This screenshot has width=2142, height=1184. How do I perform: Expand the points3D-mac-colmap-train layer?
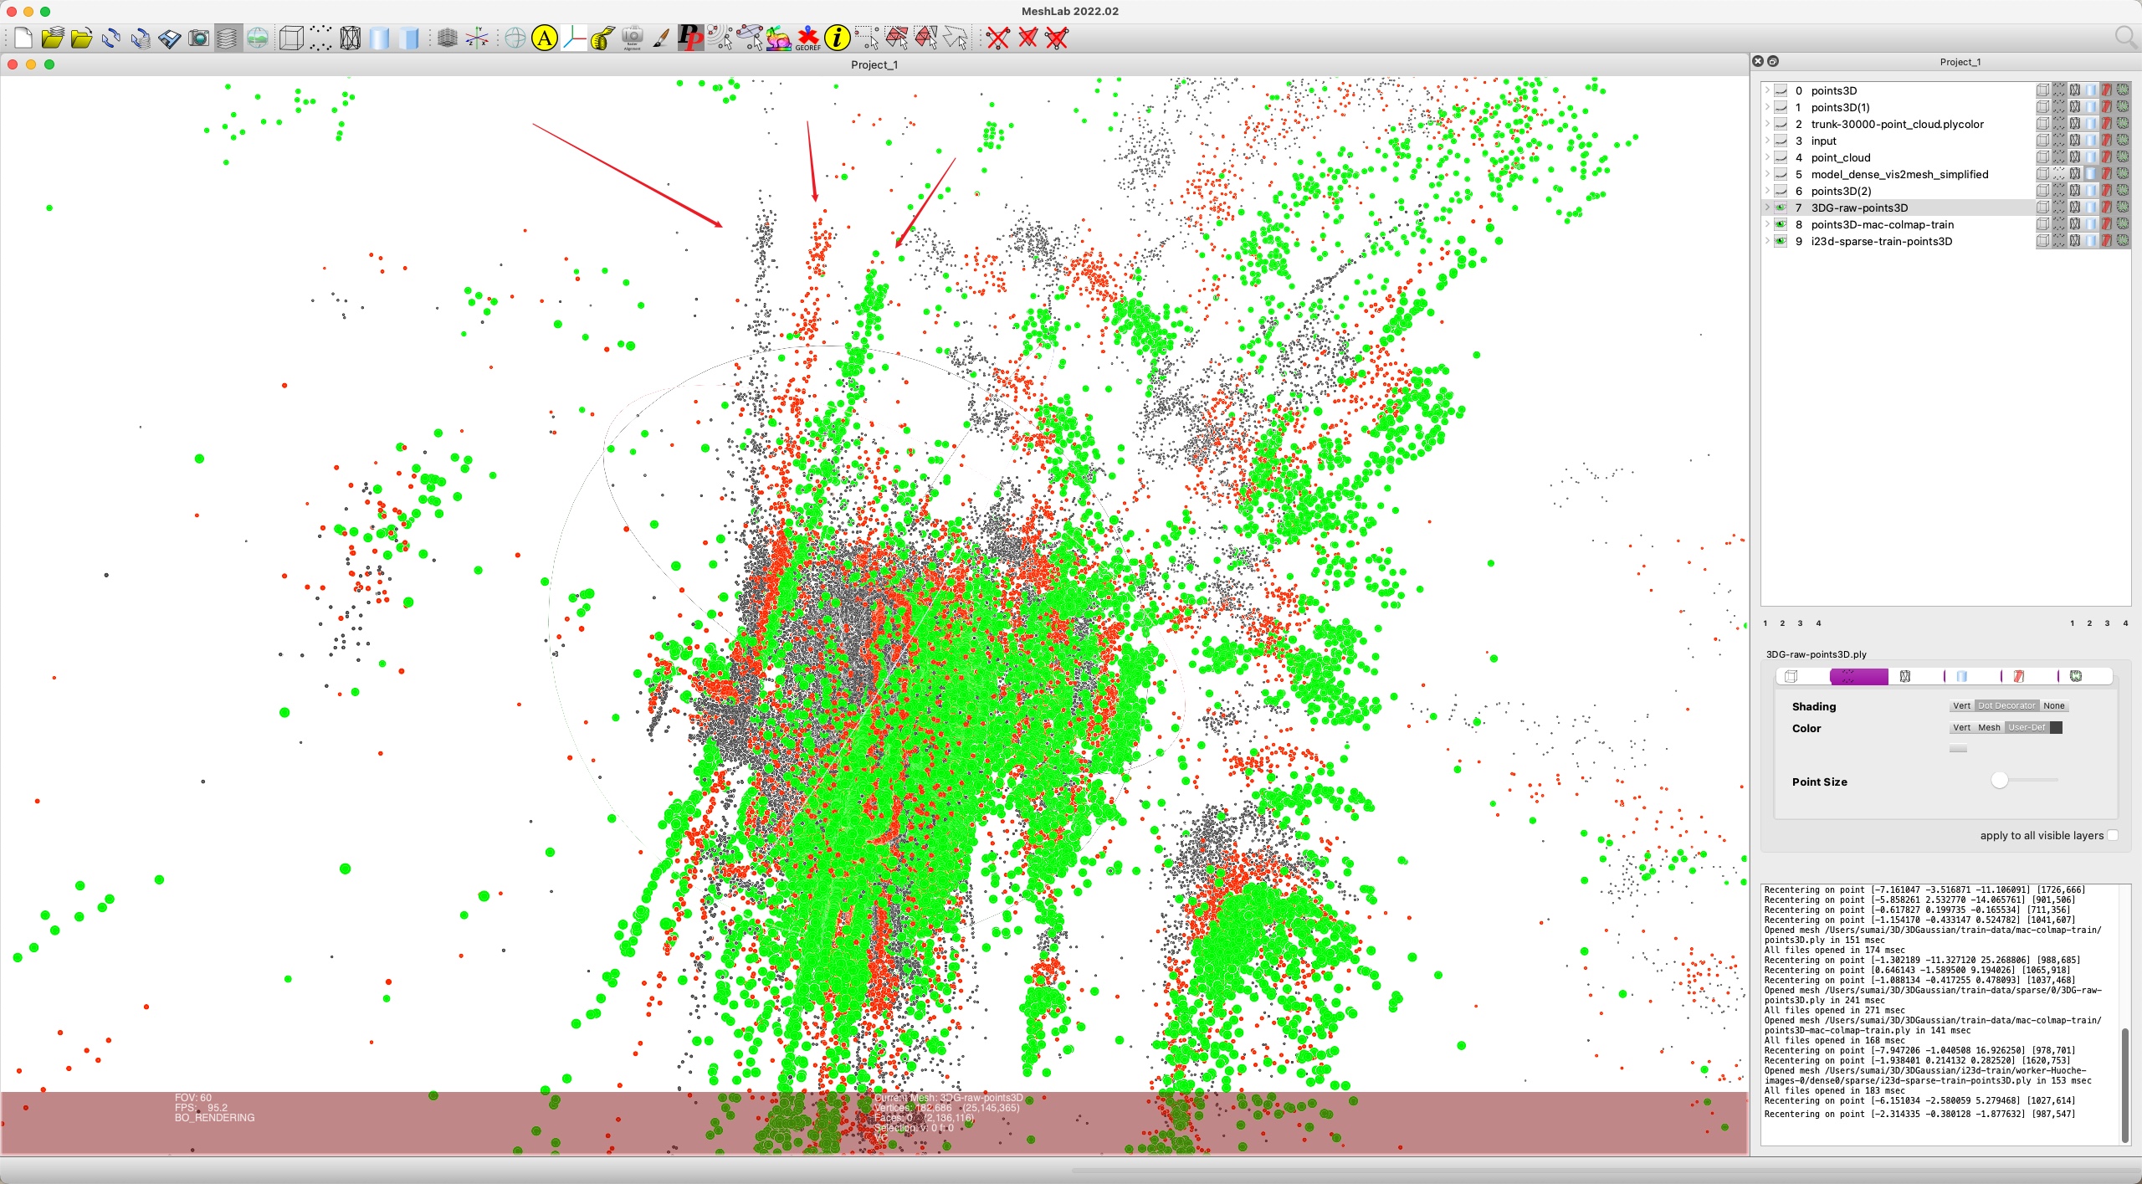pos(1767,224)
